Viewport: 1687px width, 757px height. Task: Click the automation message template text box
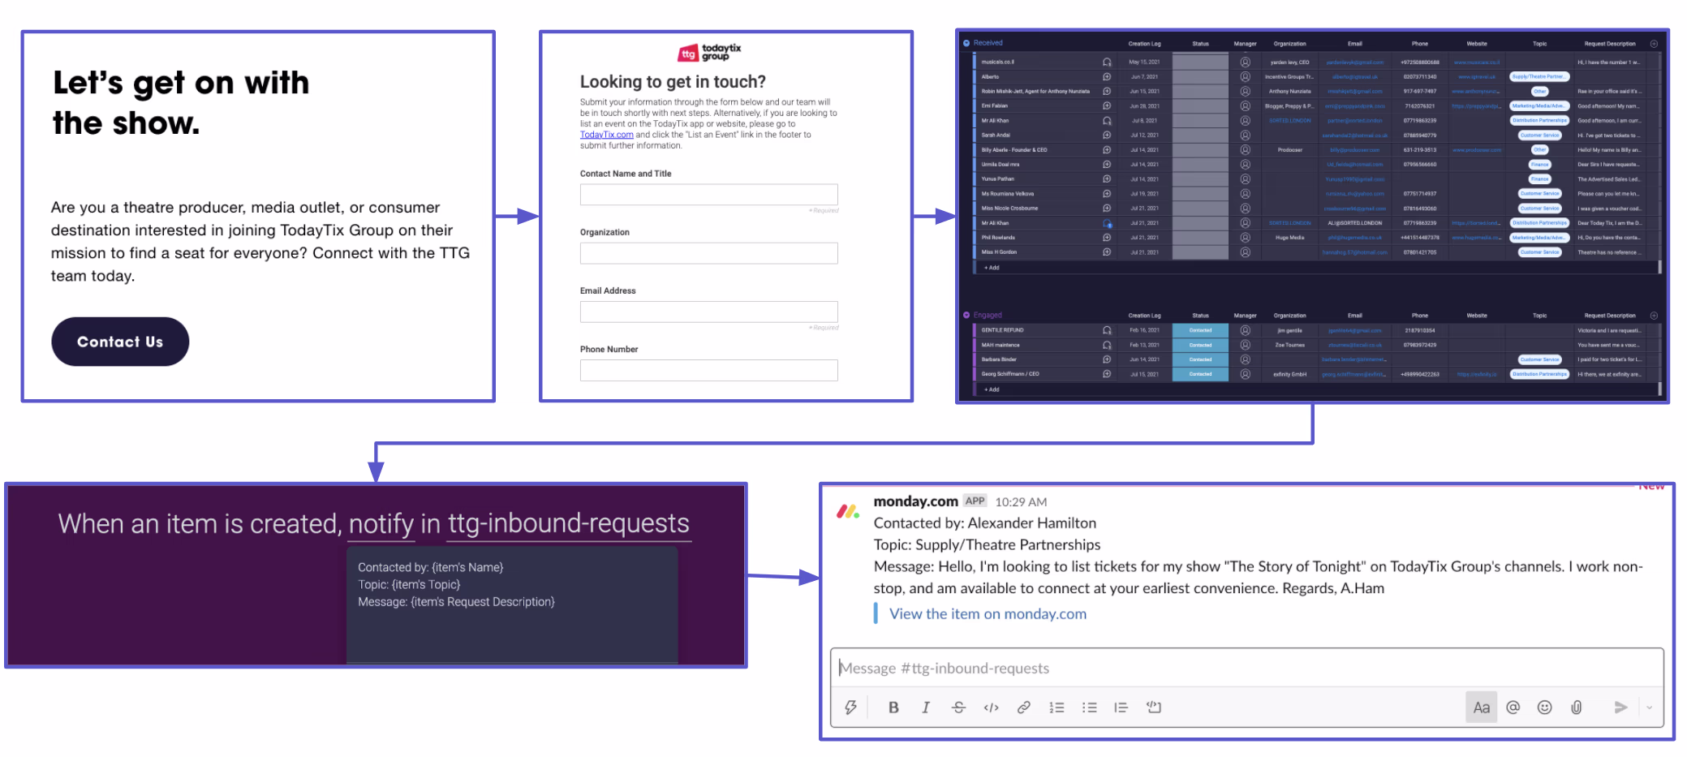tap(512, 604)
